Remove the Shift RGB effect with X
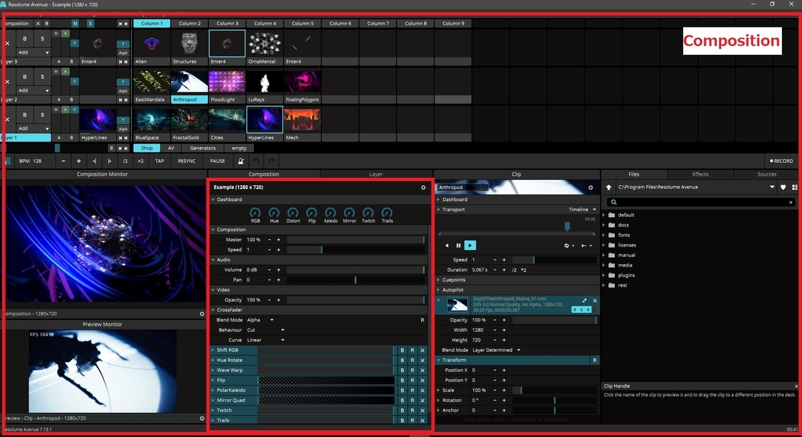The image size is (802, 437). pyautogui.click(x=422, y=350)
